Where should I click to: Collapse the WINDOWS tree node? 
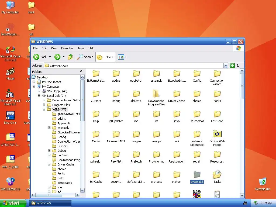tap(44, 109)
